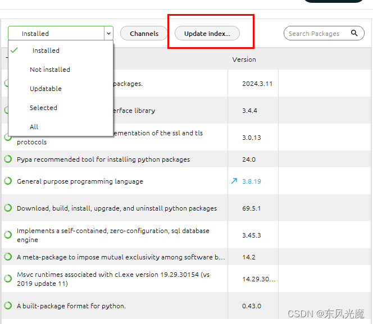This screenshot has width=373, height=324.
Task: Open the Channels button
Action: [144, 34]
